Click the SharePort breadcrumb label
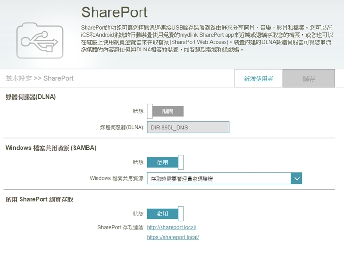This screenshot has height=253, width=344. [x=58, y=78]
